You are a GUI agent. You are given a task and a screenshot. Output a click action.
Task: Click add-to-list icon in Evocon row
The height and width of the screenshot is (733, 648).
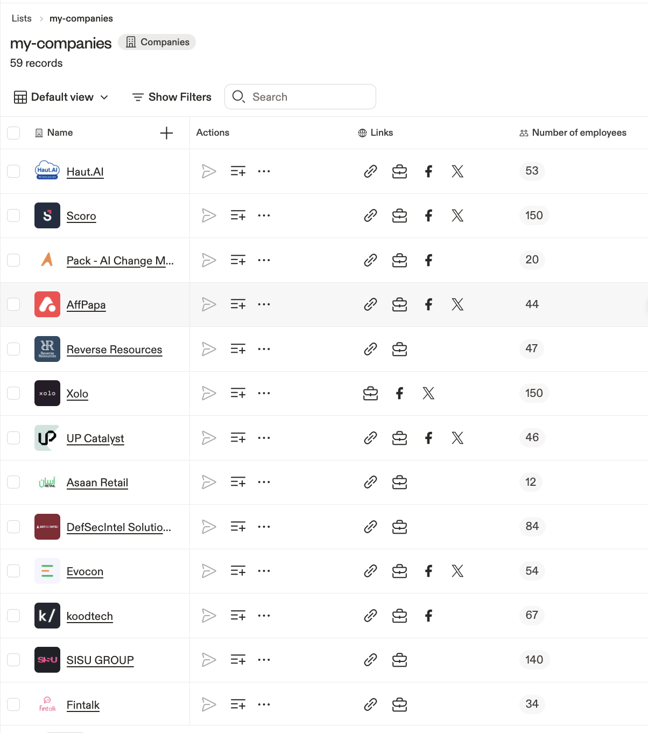click(238, 571)
